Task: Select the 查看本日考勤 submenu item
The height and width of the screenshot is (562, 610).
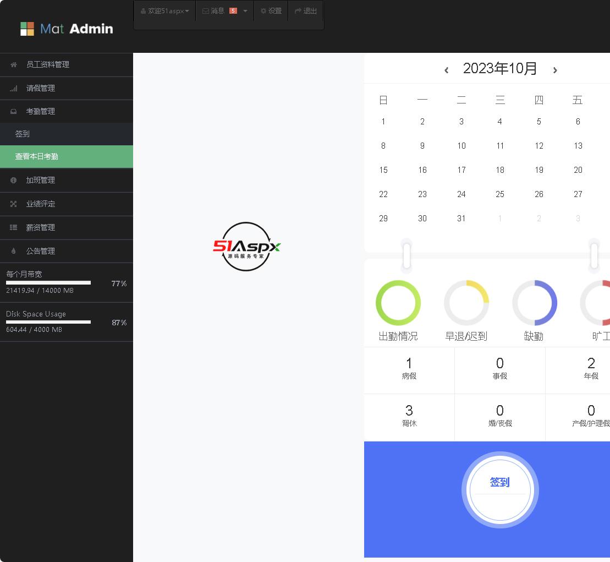Action: pos(67,156)
